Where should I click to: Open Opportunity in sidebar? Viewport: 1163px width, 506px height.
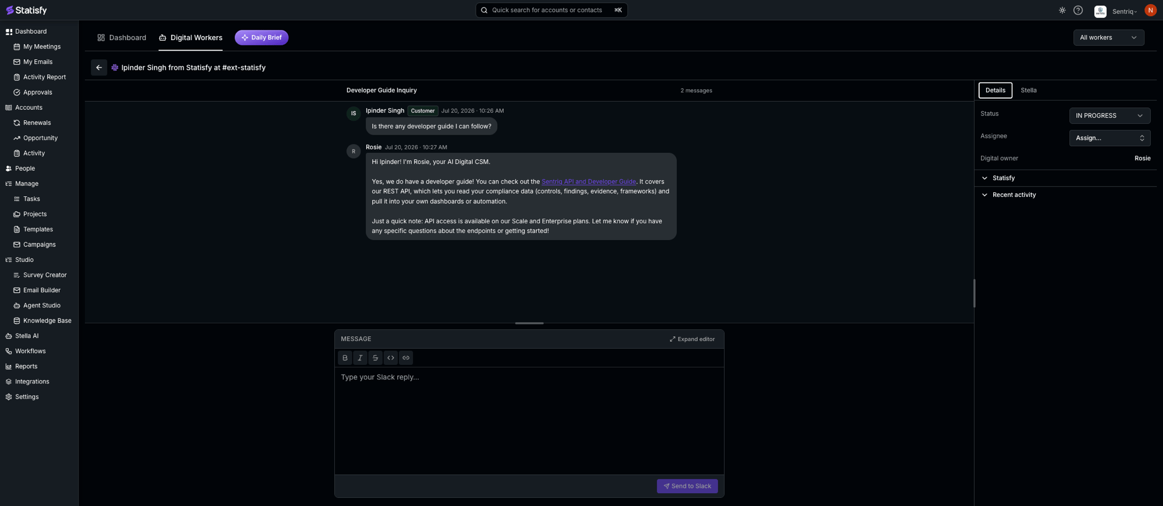(40, 138)
